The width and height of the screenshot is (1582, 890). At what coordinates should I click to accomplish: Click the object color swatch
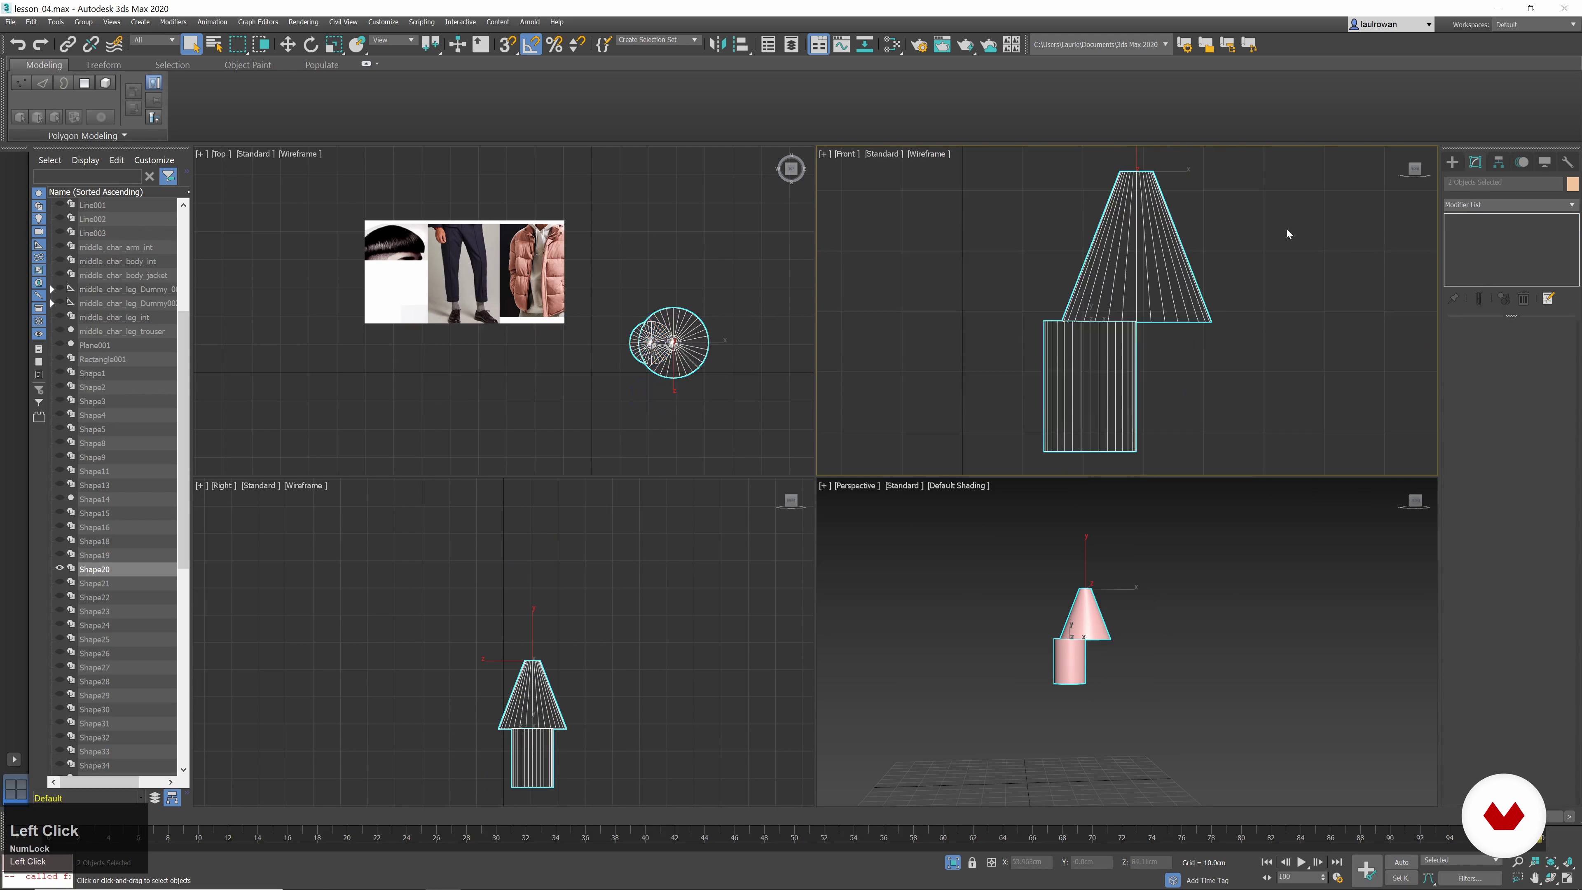click(x=1572, y=184)
